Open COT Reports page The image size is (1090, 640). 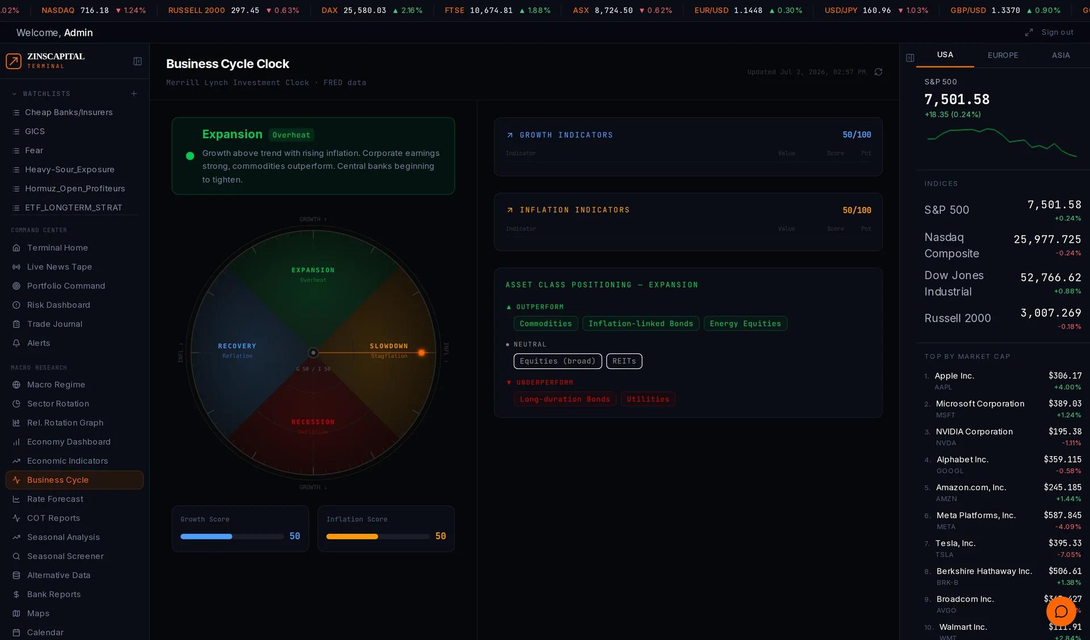coord(74,518)
